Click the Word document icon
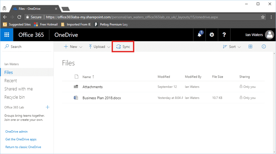 click(76, 97)
